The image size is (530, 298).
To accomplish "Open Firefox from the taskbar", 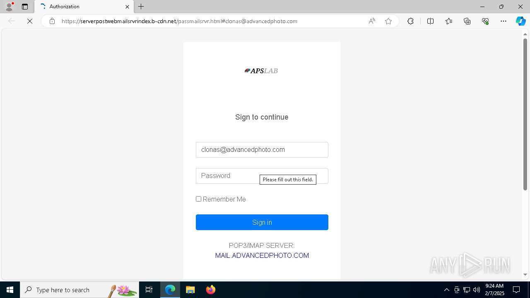I will 211,290.
